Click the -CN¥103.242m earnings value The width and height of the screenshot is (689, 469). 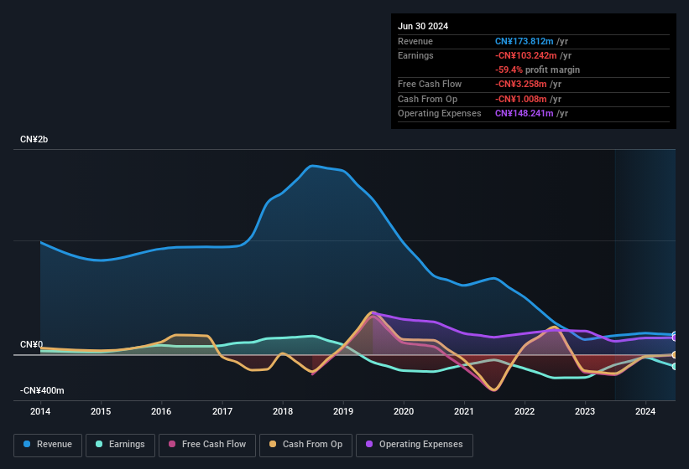(x=526, y=55)
